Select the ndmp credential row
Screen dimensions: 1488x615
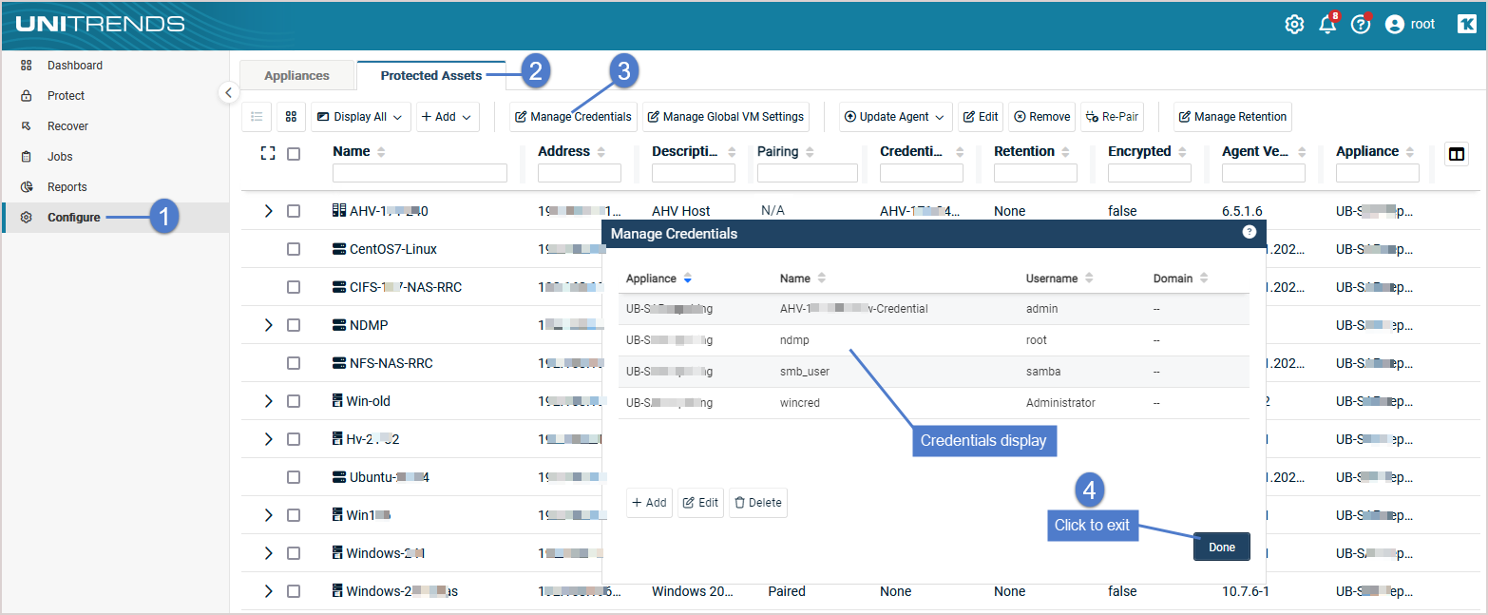point(933,340)
